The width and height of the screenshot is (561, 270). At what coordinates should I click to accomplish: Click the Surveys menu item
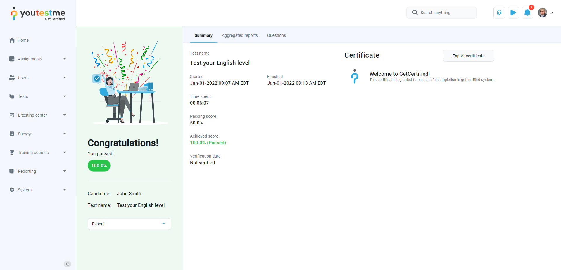click(25, 134)
